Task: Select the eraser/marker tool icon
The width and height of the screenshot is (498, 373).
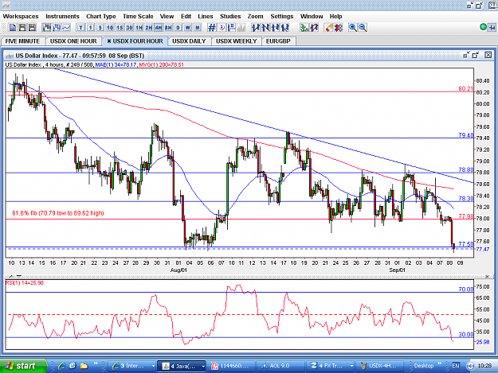Action: pyautogui.click(x=329, y=28)
